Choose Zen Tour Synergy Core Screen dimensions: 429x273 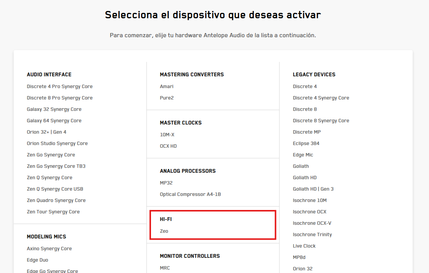pyautogui.click(x=53, y=212)
